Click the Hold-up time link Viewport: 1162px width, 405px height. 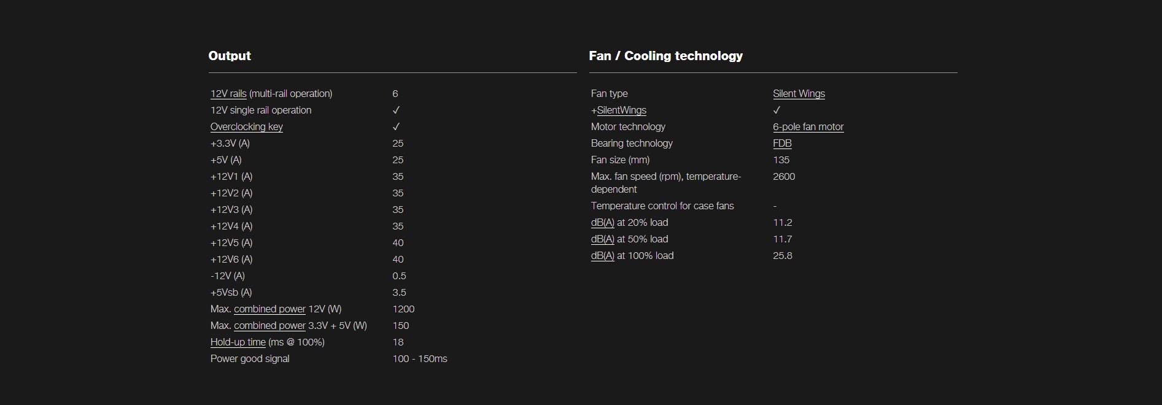[x=238, y=342]
